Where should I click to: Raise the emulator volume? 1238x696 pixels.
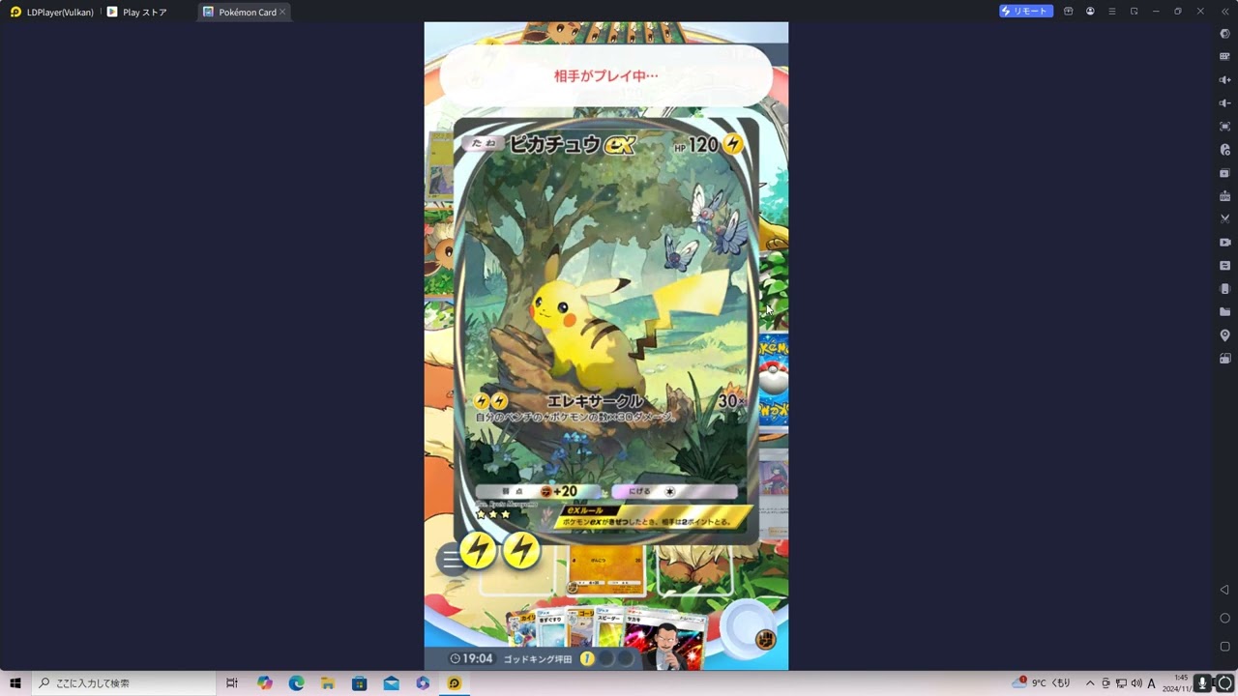(x=1224, y=80)
